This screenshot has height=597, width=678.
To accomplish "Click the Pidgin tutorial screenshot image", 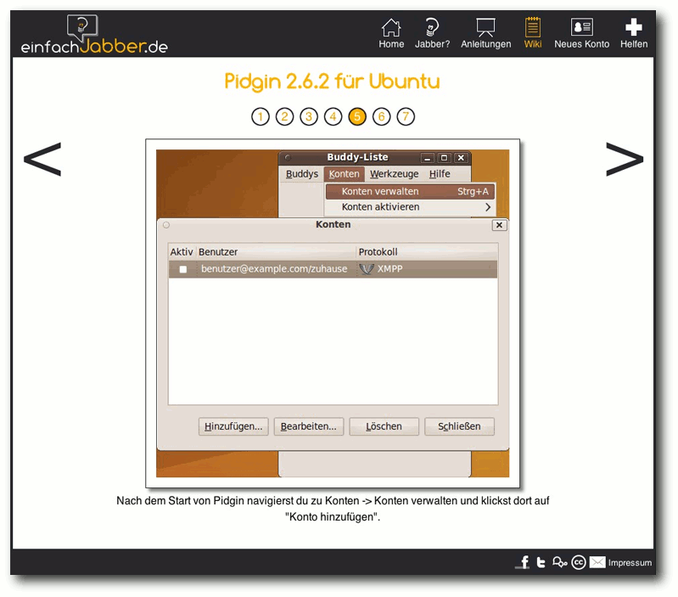I will [x=333, y=313].
